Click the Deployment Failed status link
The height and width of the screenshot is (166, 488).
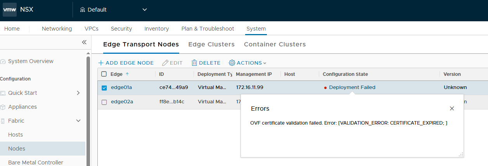tap(352, 87)
